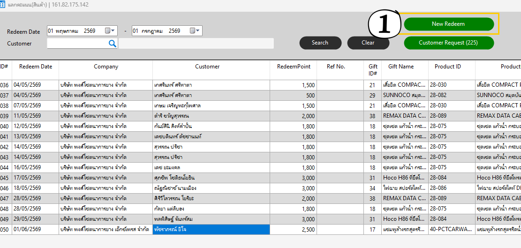Open Customer Request (225) list
This screenshot has height=248, width=521.
click(449, 43)
